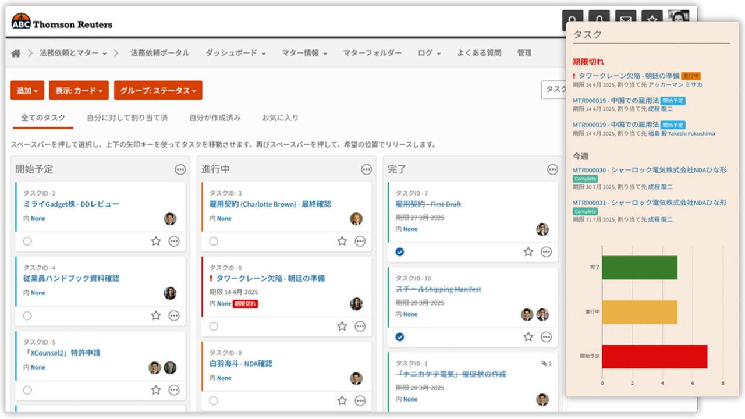Open card options ellipsis on タスクID-2 card
Screen dimensions: 745x419
[174, 242]
